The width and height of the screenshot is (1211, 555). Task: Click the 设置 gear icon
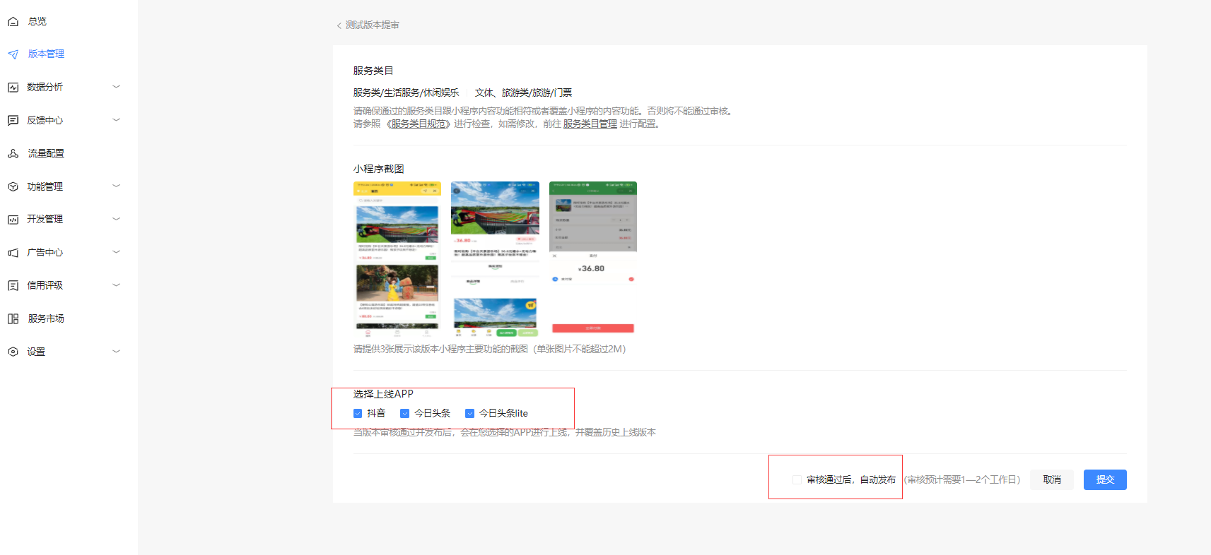click(13, 352)
